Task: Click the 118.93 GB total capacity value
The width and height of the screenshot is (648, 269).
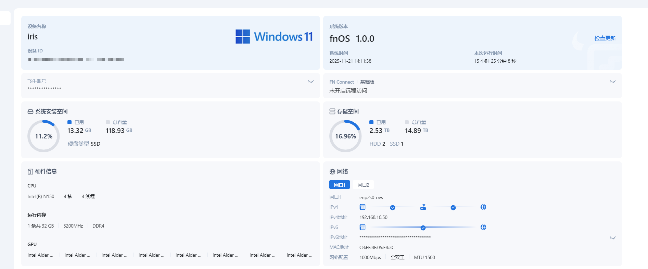Action: [x=119, y=131]
